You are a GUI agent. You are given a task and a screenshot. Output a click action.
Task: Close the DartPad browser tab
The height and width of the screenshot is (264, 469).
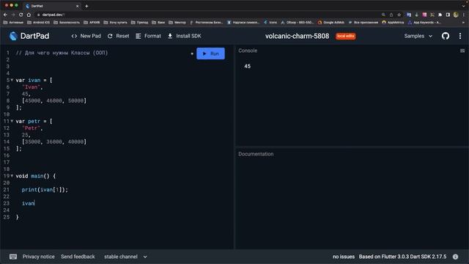point(77,6)
